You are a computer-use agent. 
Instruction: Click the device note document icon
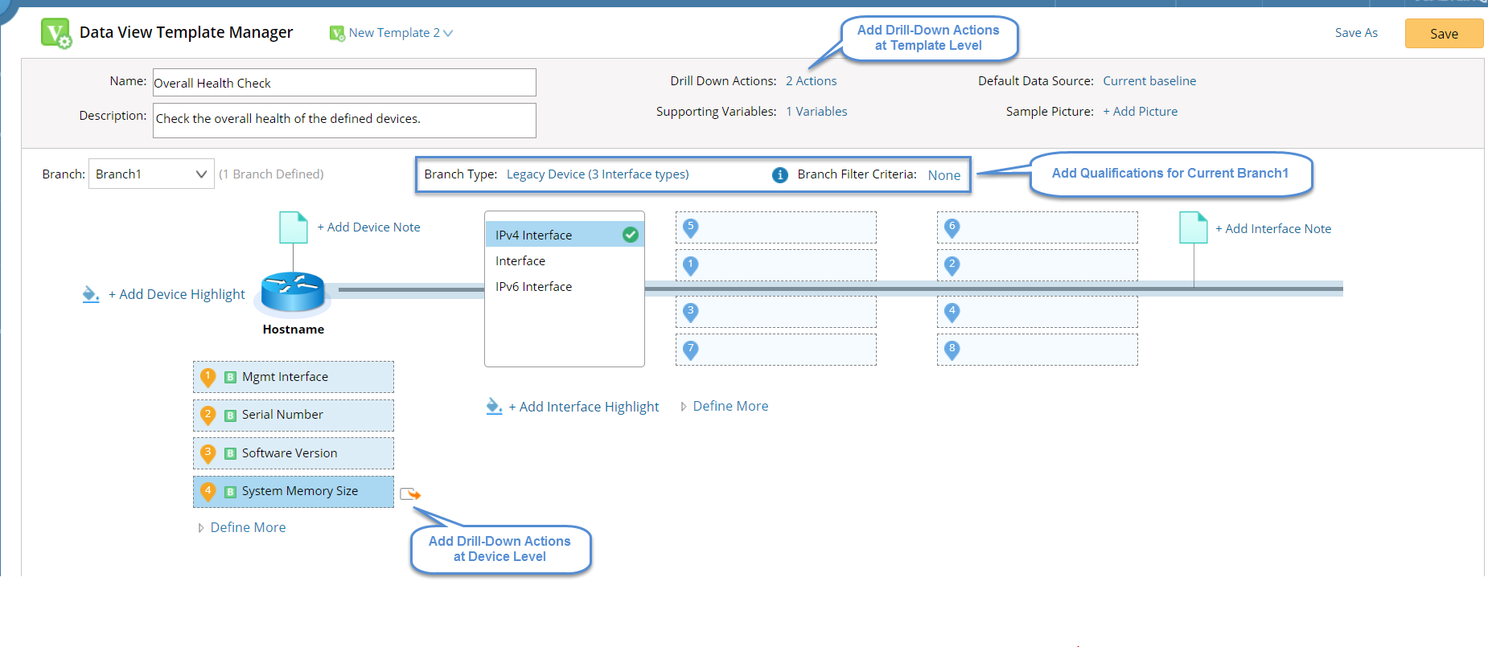coord(294,227)
